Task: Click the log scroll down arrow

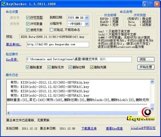Action: point(152,108)
